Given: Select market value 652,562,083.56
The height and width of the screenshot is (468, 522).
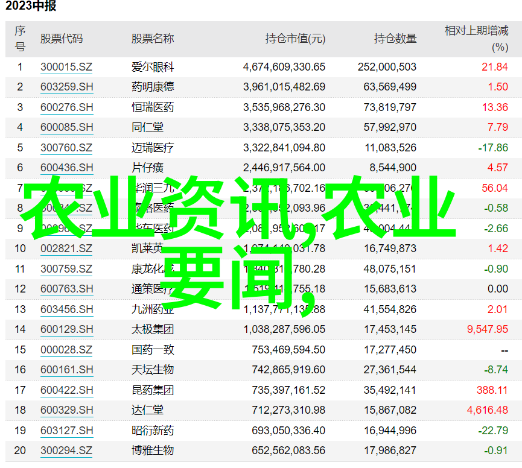Looking at the screenshot, I should tap(288, 451).
